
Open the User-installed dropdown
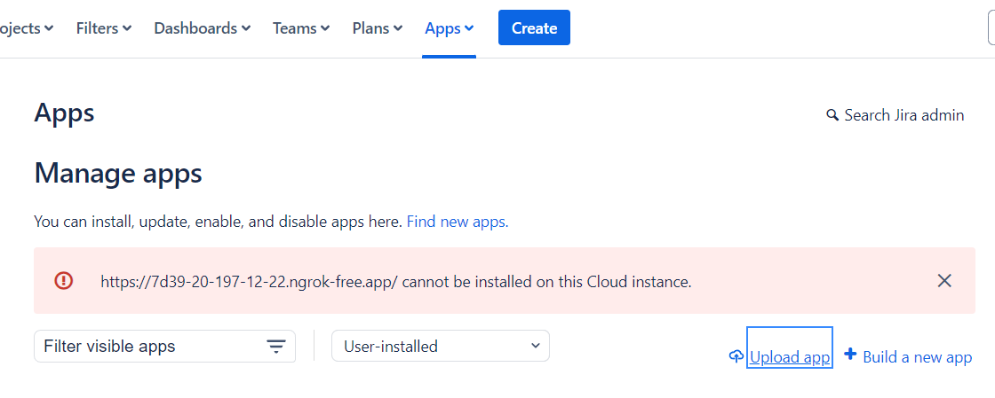pyautogui.click(x=441, y=346)
